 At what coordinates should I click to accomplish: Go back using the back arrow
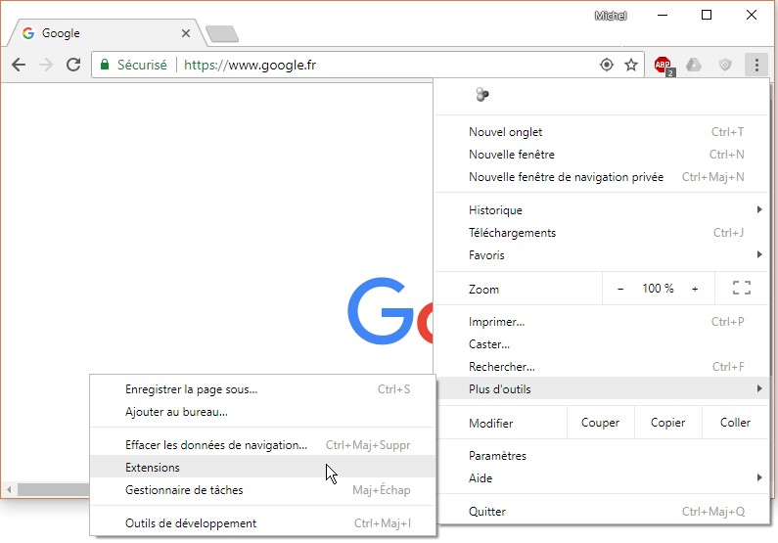coord(19,66)
